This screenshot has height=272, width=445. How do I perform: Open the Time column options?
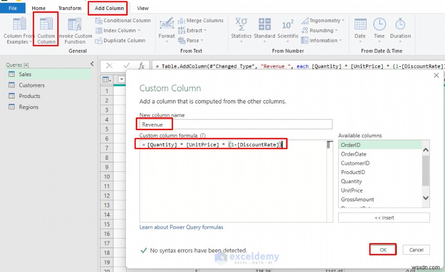point(379,29)
